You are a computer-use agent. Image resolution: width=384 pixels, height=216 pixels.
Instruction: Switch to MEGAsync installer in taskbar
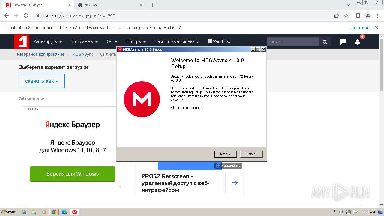[75, 212]
